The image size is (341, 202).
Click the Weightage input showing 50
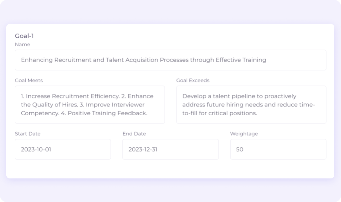[x=278, y=149]
